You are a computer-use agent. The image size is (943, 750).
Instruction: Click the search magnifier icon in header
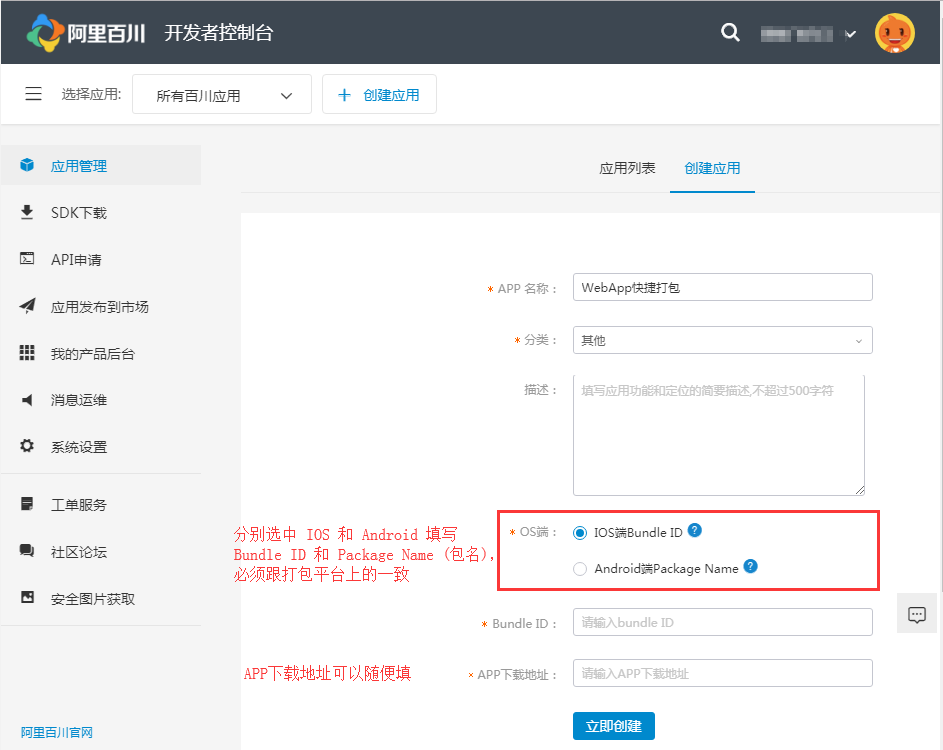[x=730, y=32]
